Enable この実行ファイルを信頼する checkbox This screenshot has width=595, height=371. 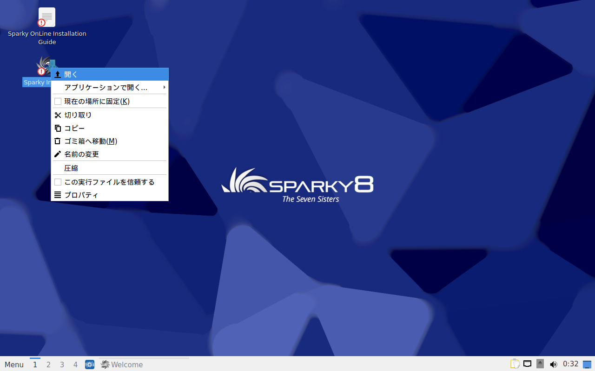[x=58, y=182]
